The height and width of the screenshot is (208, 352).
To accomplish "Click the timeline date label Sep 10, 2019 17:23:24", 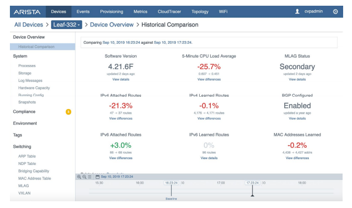I will coord(117,177).
